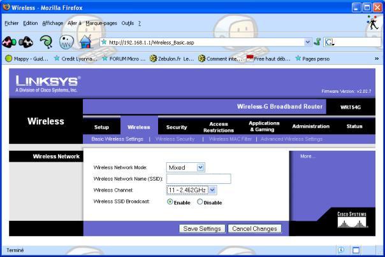Open Wireless Network Mode dropdown
Viewport: 385px width, 257px height.
tap(185, 167)
